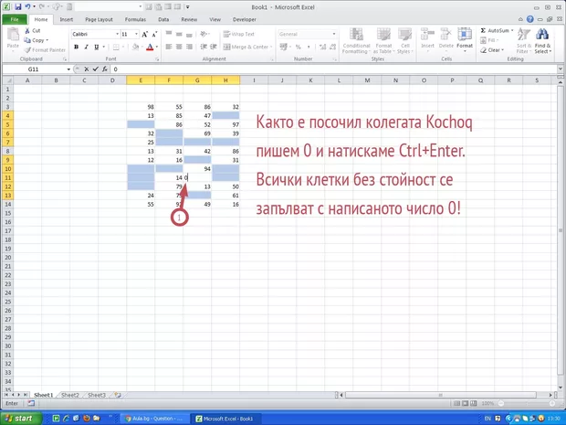Toggle Underline formatting
The height and width of the screenshot is (425, 566).
[x=97, y=47]
